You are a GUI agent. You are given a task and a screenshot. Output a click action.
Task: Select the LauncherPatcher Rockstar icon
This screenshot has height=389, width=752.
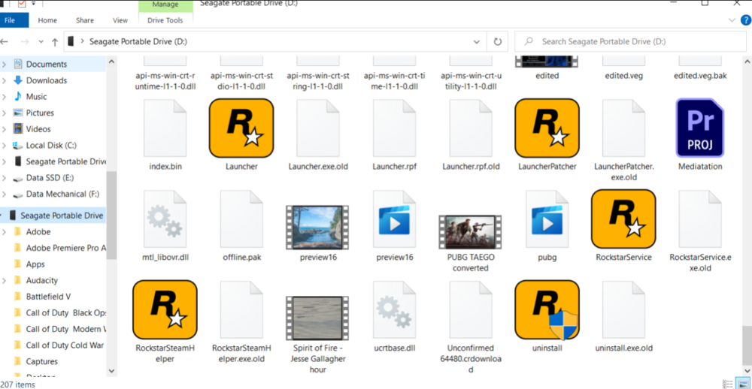547,128
